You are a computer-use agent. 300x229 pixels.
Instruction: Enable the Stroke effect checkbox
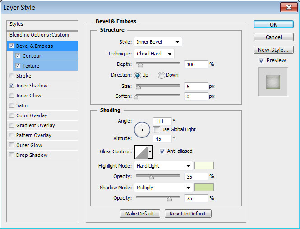(x=11, y=76)
